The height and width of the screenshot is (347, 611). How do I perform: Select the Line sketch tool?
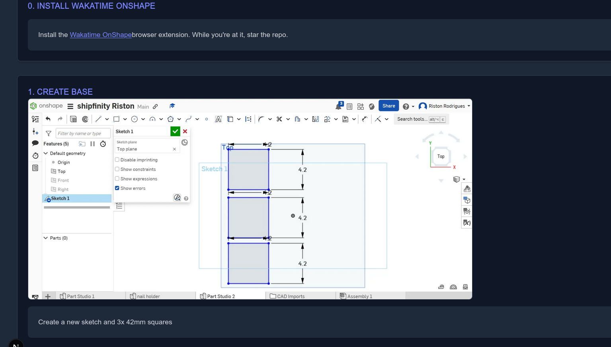(x=98, y=119)
